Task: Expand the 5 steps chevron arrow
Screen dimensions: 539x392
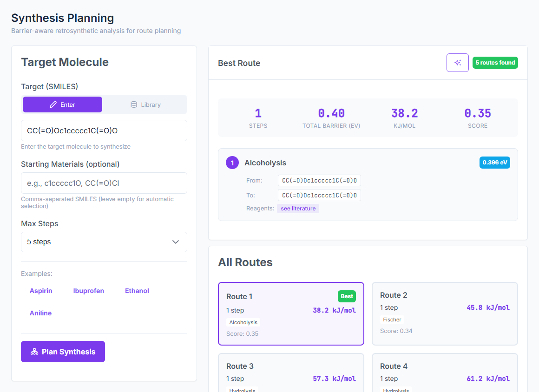Action: click(175, 242)
